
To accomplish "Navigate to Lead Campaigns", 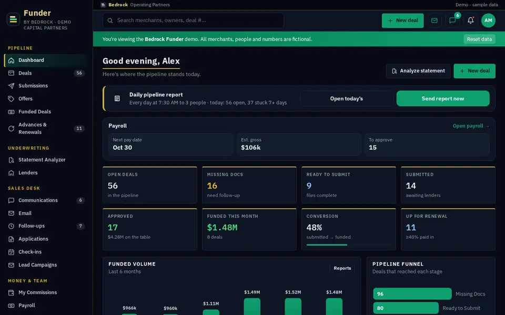I will click(46, 265).
